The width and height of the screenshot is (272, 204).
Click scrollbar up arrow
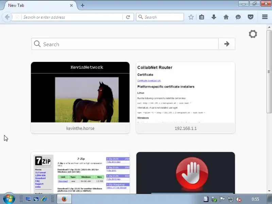tap(269, 27)
